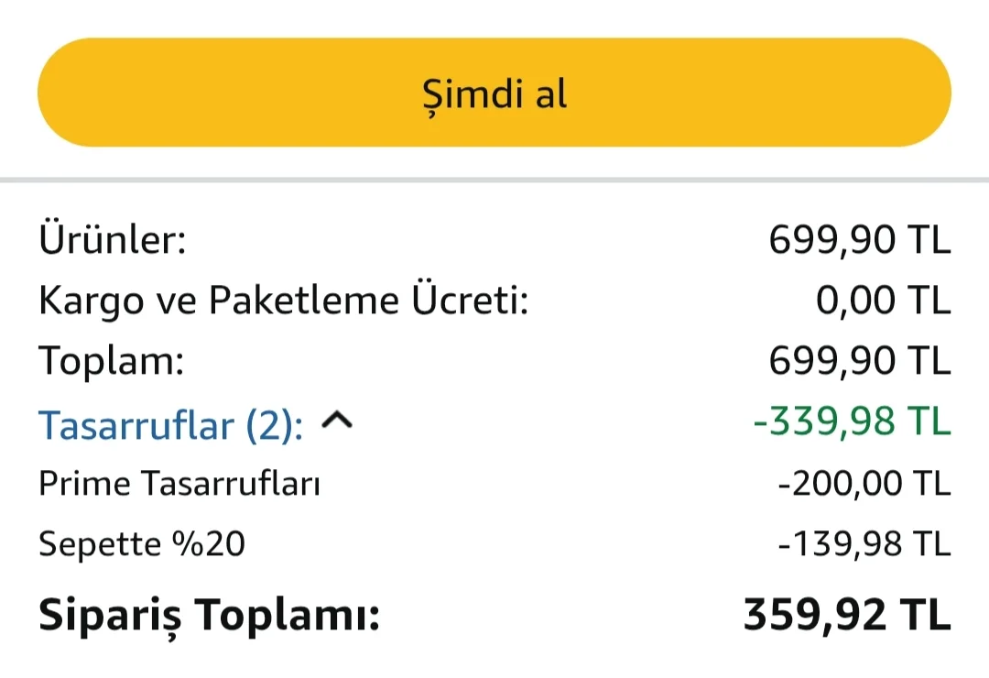Select the 0,00 TL shipping fee
This screenshot has width=989, height=678.
(883, 301)
